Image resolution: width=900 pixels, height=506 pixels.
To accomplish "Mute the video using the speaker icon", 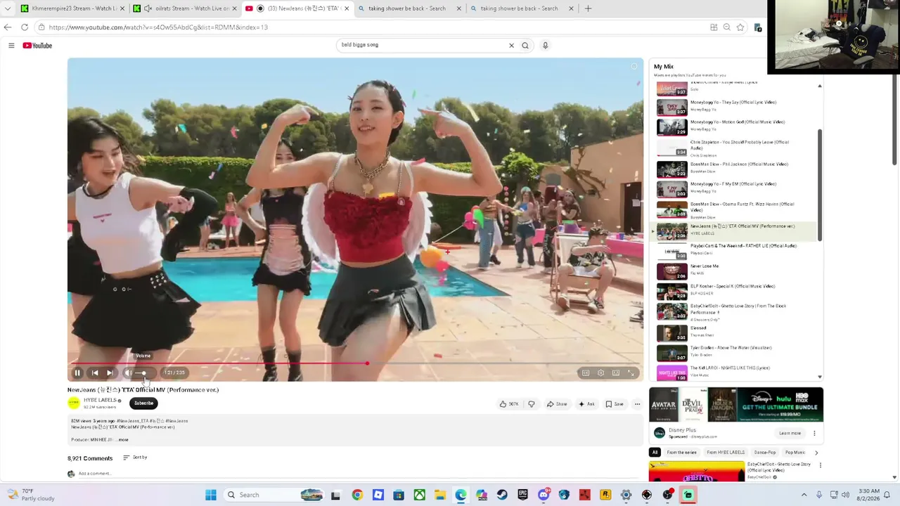I will tap(128, 373).
